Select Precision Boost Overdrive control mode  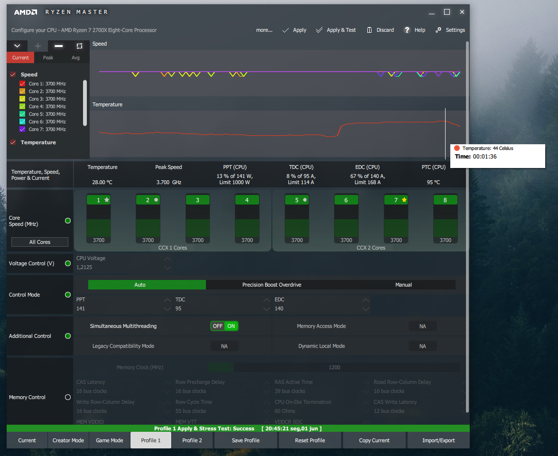(x=271, y=285)
